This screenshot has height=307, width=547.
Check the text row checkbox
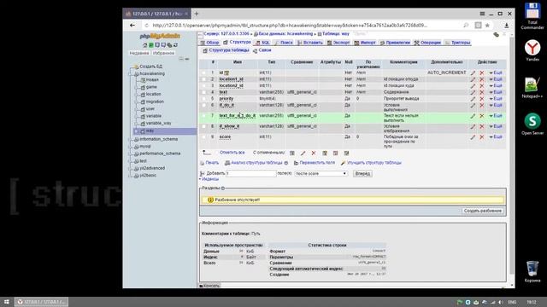[203, 92]
